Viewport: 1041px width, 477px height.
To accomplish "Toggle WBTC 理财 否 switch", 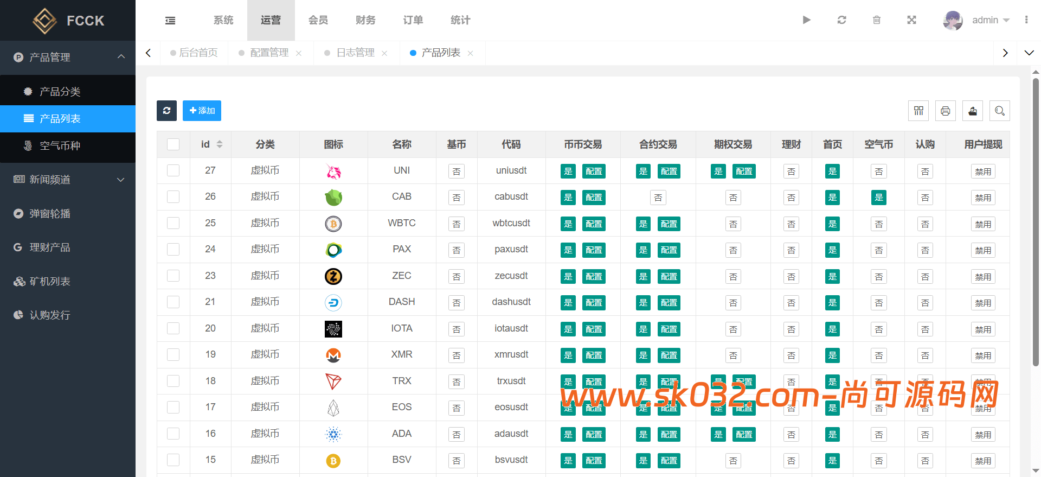I will tap(792, 224).
